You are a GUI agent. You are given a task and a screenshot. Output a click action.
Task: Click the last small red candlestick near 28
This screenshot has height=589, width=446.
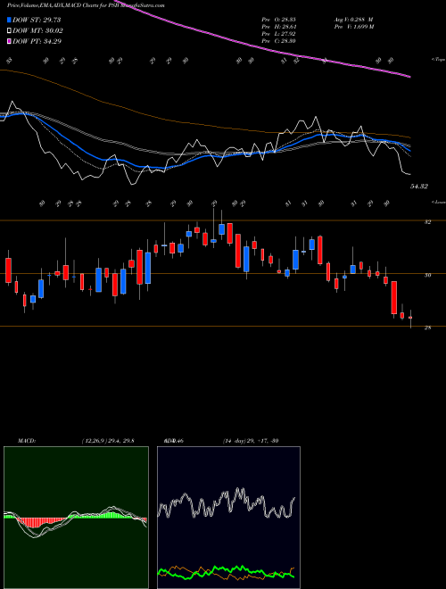tap(410, 318)
